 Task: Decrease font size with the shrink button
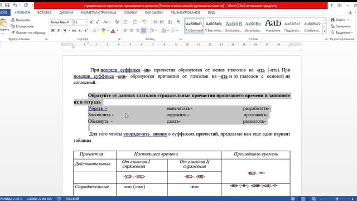[97, 22]
